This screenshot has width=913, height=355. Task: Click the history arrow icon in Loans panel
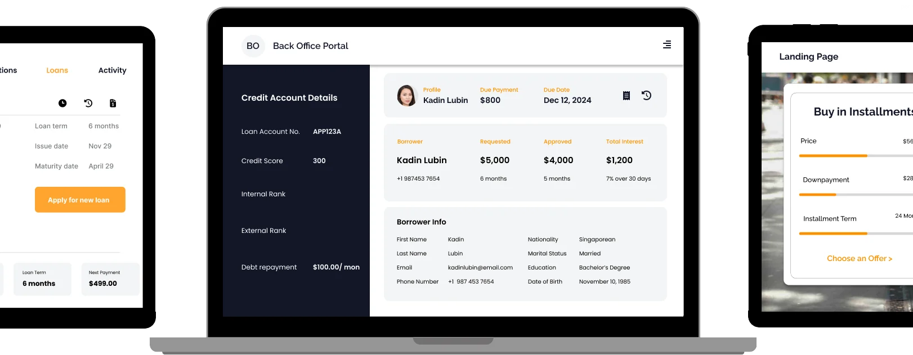pos(88,104)
